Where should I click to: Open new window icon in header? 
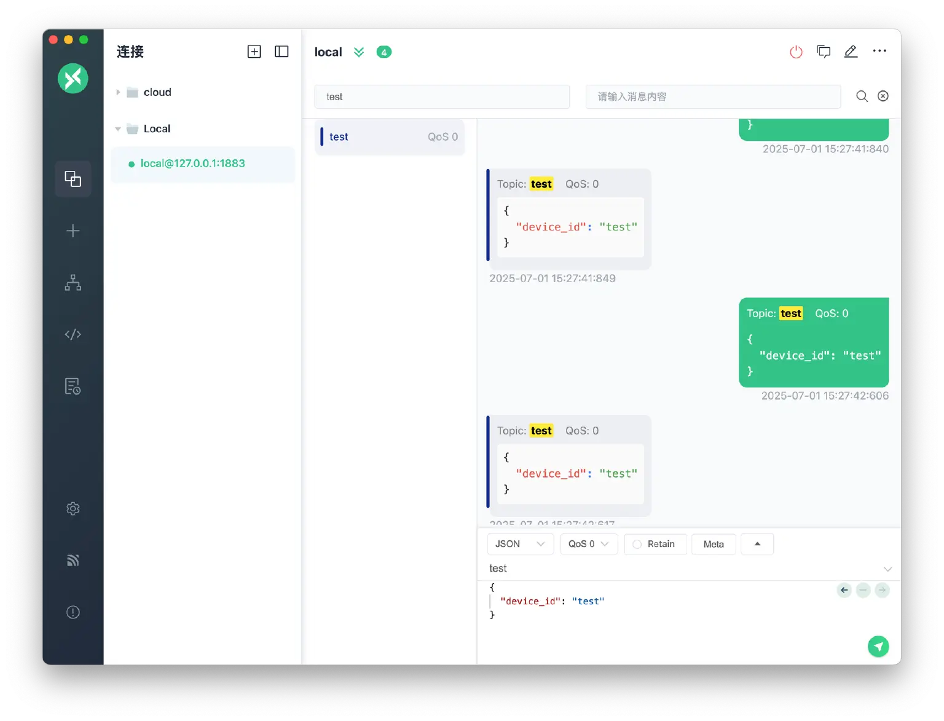click(824, 52)
